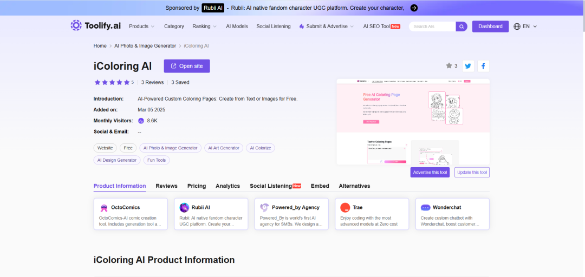Switch to the Pricing tab
Screen dimensions: 585x277
[197, 186]
